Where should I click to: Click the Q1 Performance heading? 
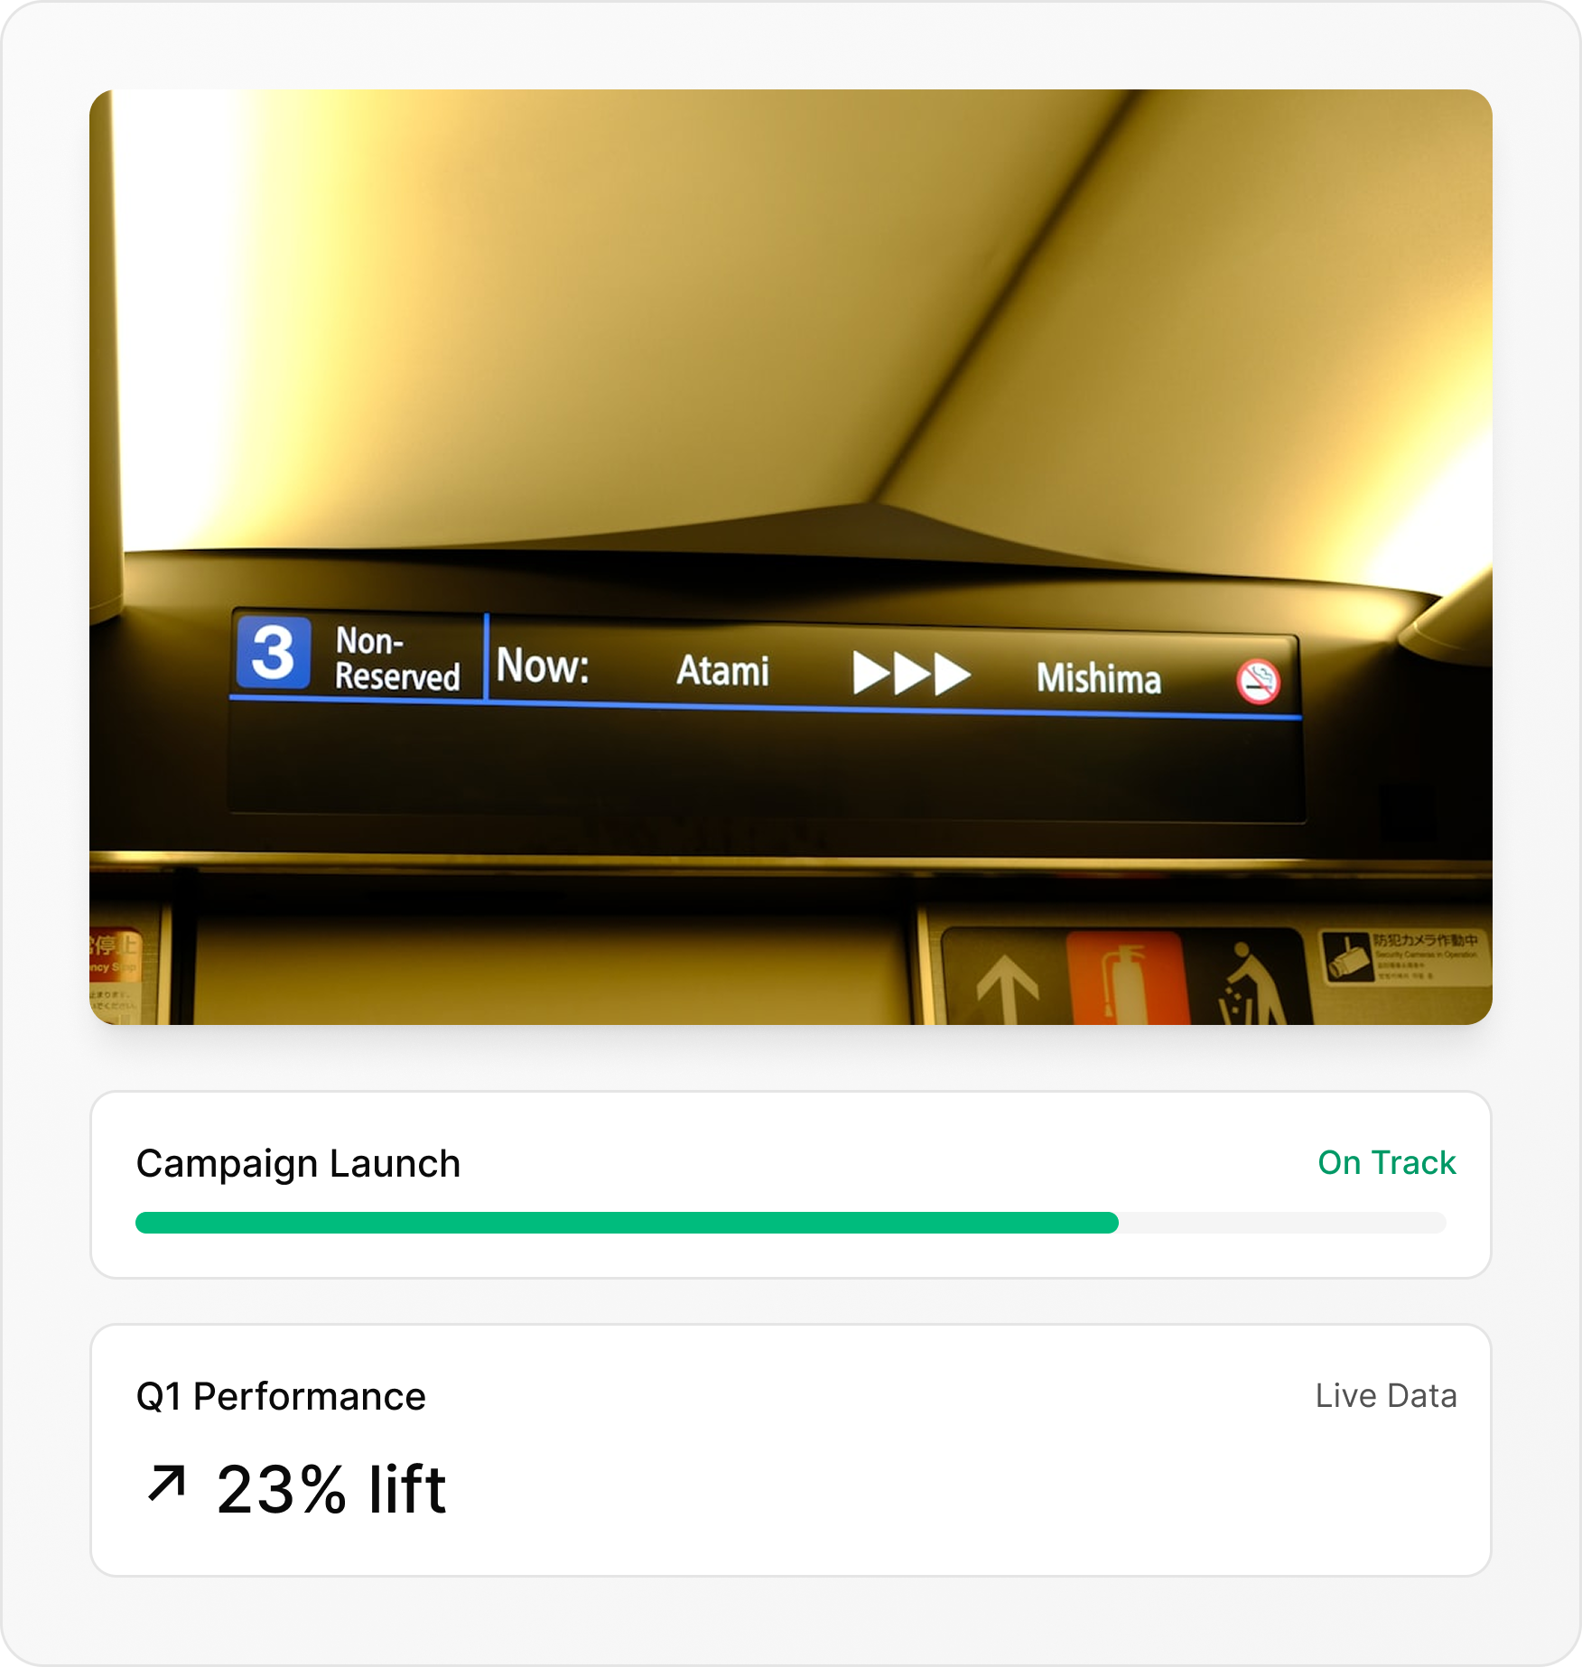tap(281, 1396)
